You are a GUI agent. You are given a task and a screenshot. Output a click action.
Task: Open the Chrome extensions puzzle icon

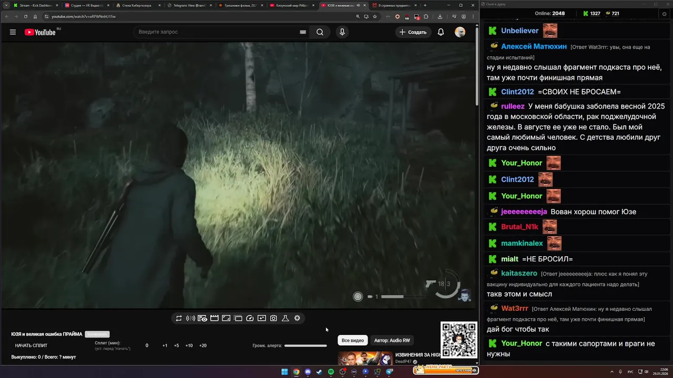coord(425,16)
